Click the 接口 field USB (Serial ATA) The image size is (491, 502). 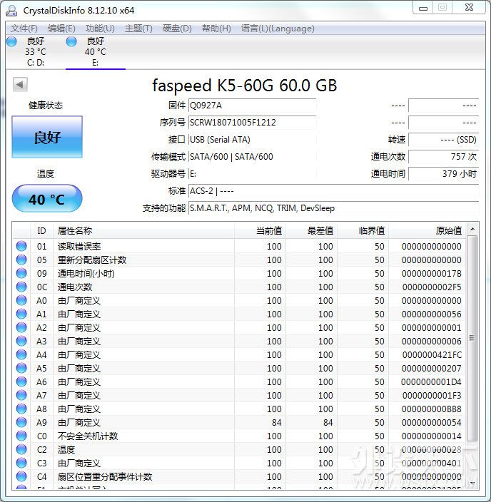pyautogui.click(x=252, y=140)
